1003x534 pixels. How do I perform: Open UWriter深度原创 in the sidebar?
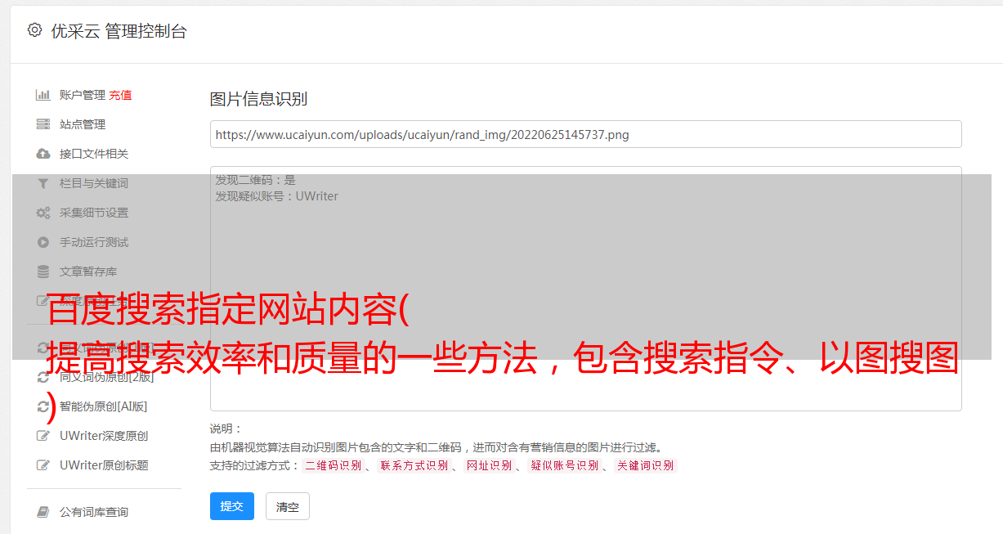pyautogui.click(x=104, y=436)
